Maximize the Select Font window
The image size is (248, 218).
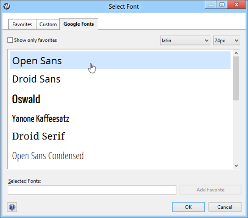(x=222, y=5)
